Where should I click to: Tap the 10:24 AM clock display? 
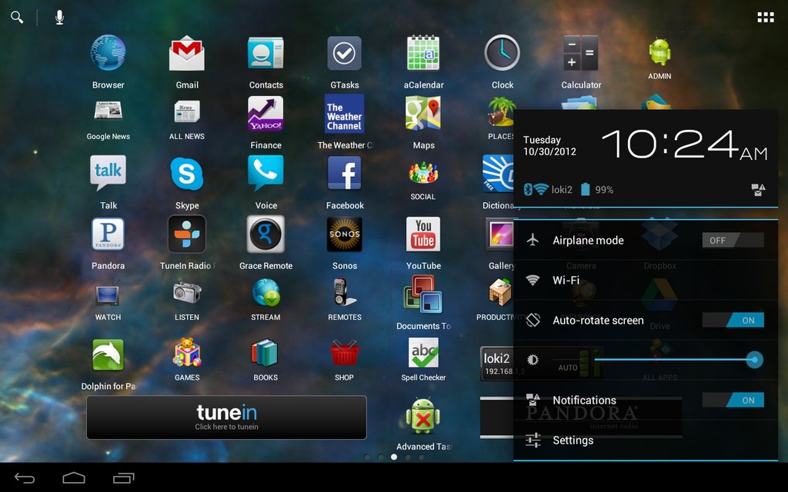(684, 145)
